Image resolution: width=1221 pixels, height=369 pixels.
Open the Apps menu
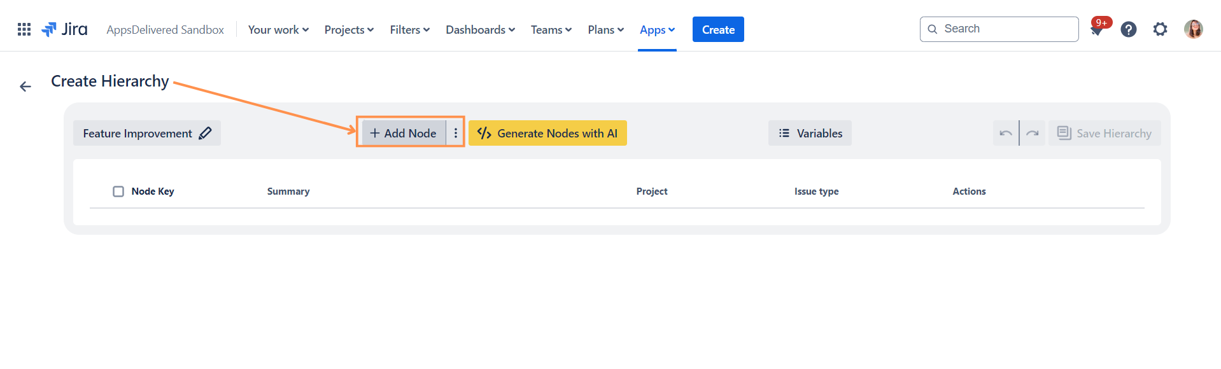click(657, 30)
